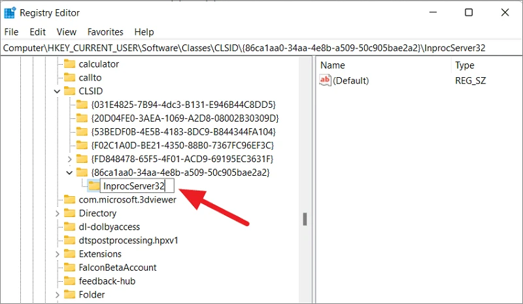Click the Registry Editor app icon in title bar
523x304 pixels.
10,12
